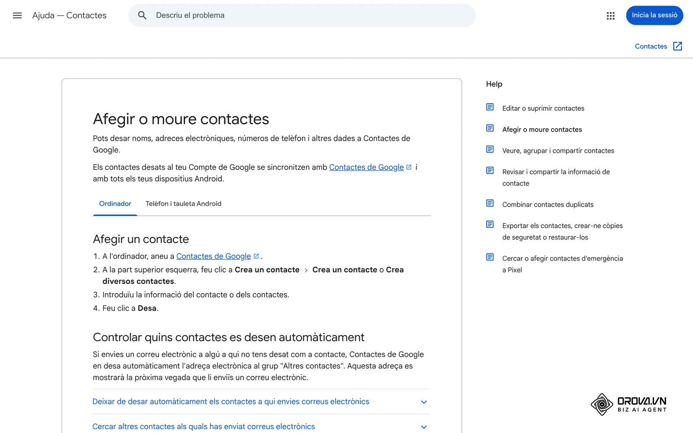This screenshot has height=433, width=693.
Task: Click the search magnifier icon
Action: coord(142,16)
